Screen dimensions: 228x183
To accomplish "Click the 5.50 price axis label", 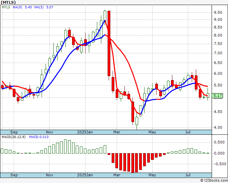I will (218, 85).
